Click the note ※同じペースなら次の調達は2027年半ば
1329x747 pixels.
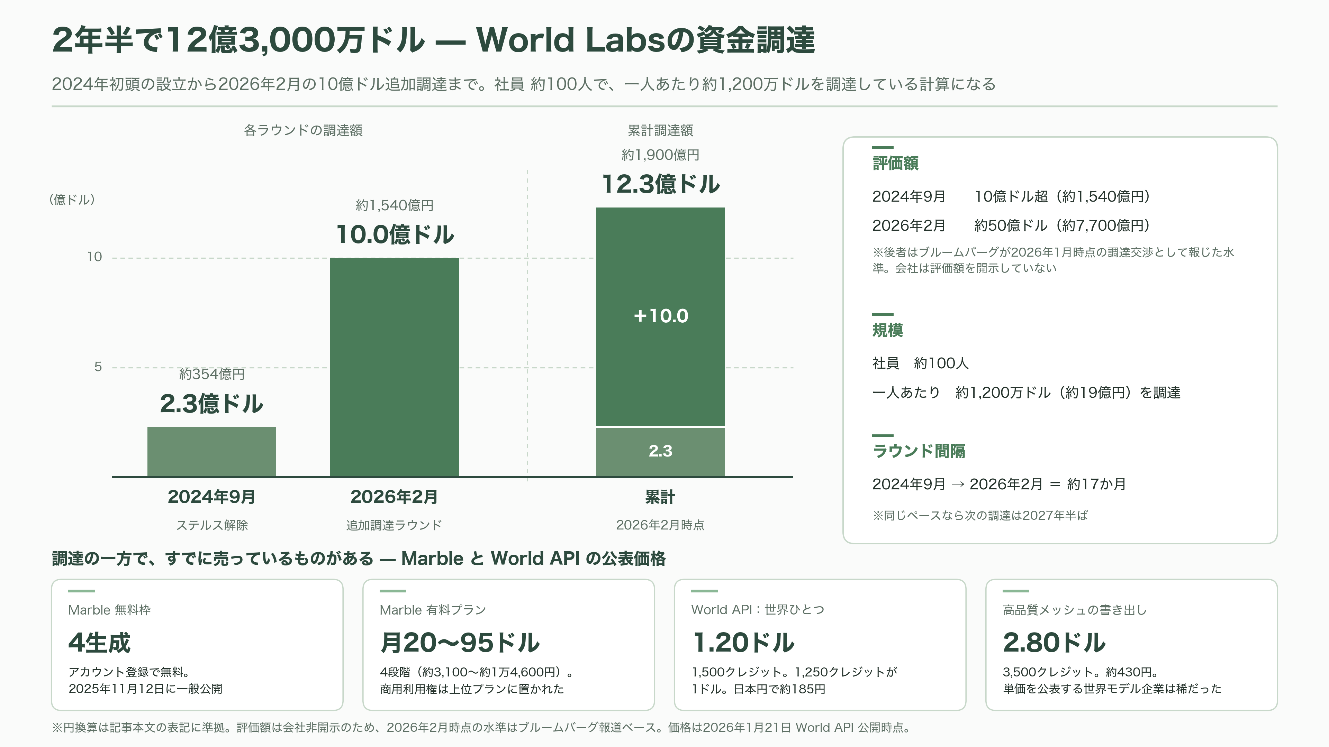[980, 516]
